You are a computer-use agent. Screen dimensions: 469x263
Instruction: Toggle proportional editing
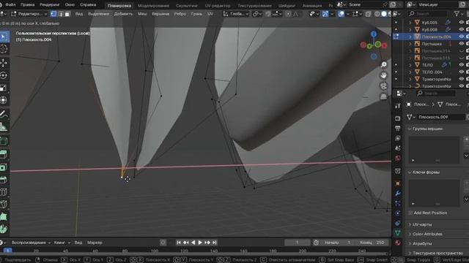coord(288,14)
